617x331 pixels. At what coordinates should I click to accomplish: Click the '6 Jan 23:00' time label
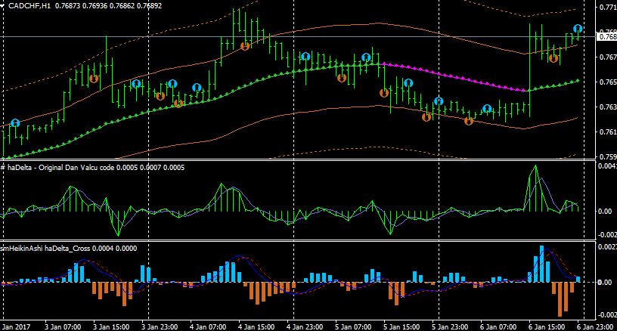point(595,326)
